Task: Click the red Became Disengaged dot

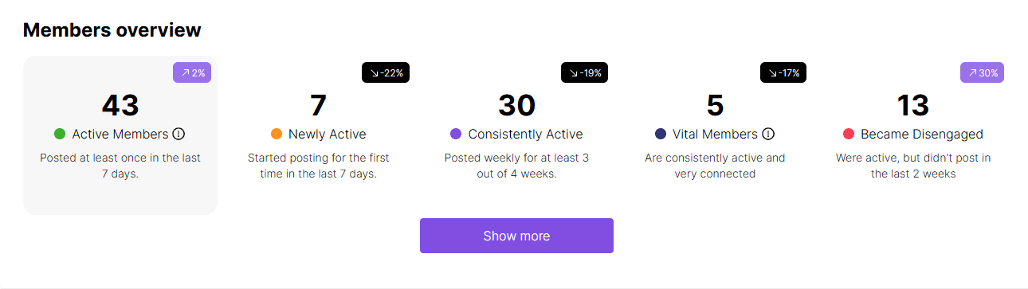Action: pyautogui.click(x=848, y=134)
